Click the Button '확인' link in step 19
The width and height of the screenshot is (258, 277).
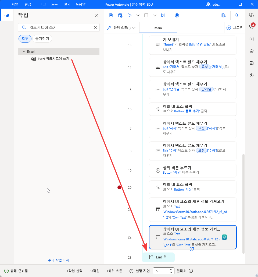(x=172, y=172)
